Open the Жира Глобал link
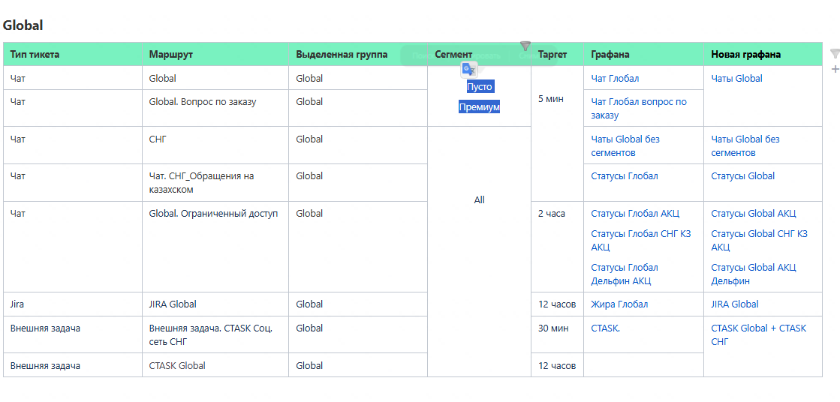840x402 pixels. [x=619, y=304]
